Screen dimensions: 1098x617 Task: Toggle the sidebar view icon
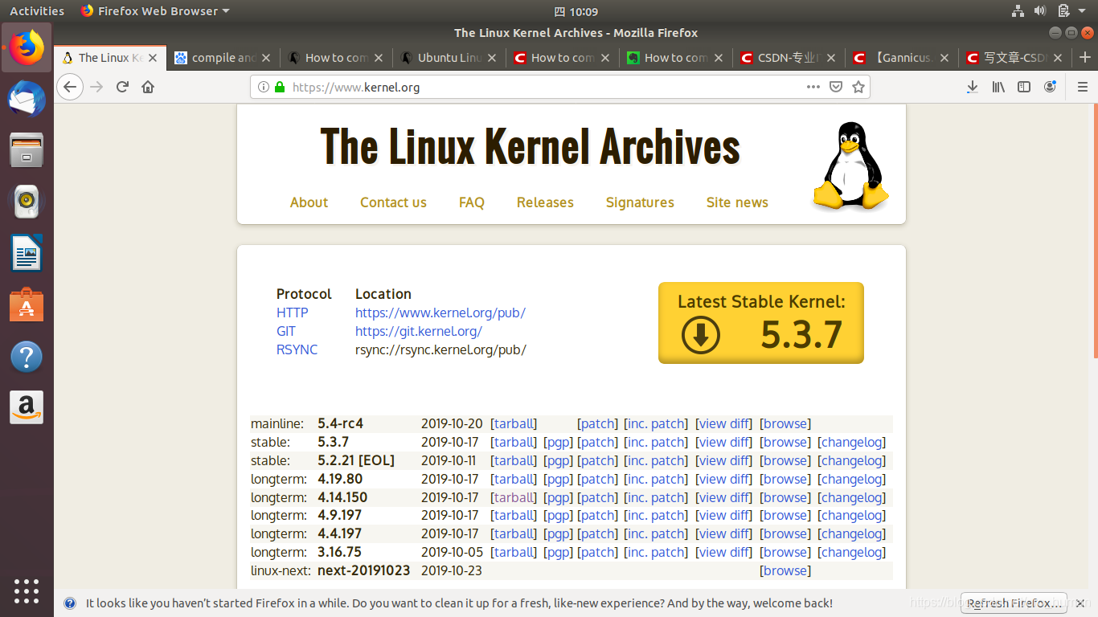tap(1024, 87)
